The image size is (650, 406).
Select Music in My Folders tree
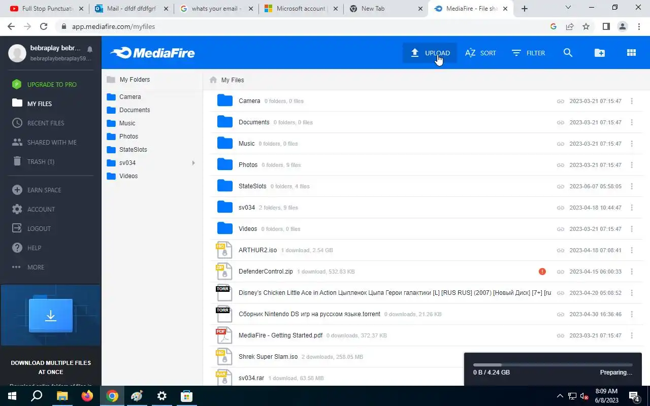[127, 123]
